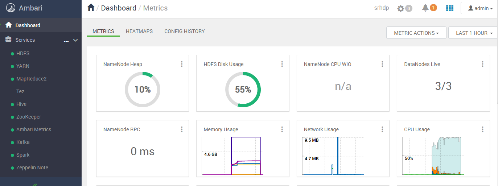The height and width of the screenshot is (186, 498).
Task: Open the MapReduce2 service
Action: (x=32, y=79)
